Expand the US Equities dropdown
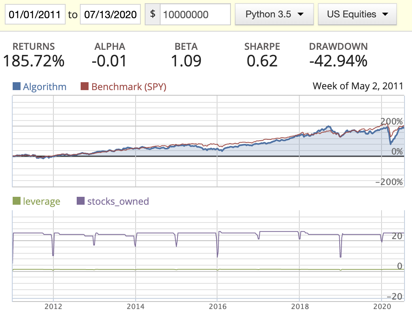412x313 pixels. [357, 15]
